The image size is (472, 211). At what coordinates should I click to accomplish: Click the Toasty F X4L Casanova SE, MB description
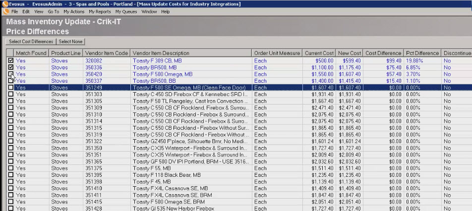click(x=171, y=188)
